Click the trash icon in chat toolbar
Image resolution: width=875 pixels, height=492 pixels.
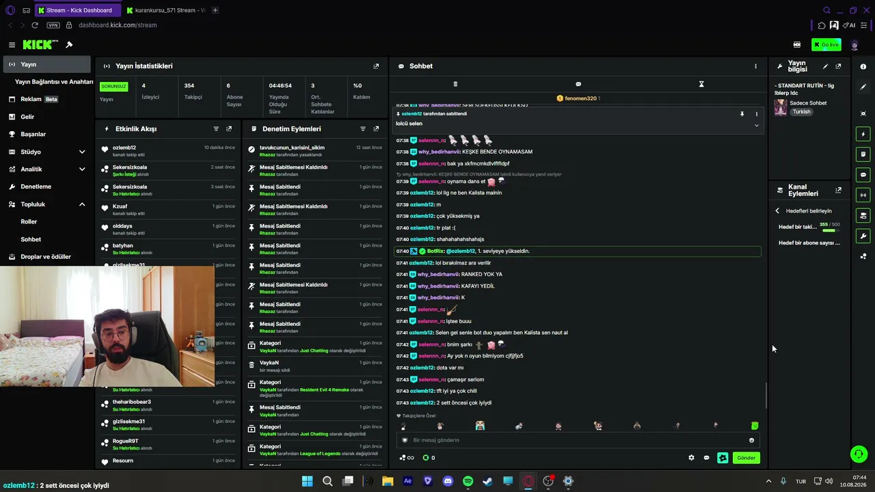[x=455, y=84]
